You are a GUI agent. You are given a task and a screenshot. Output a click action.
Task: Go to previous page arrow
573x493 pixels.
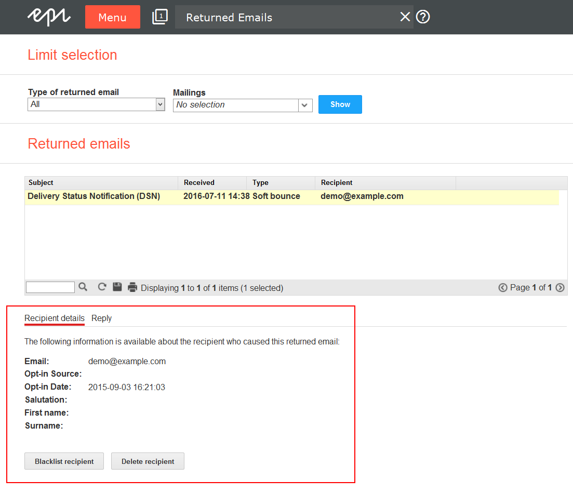pos(502,288)
